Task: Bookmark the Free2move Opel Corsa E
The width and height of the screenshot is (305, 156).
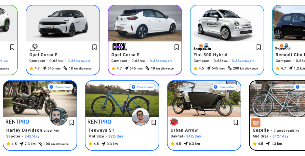Action: (94, 47)
